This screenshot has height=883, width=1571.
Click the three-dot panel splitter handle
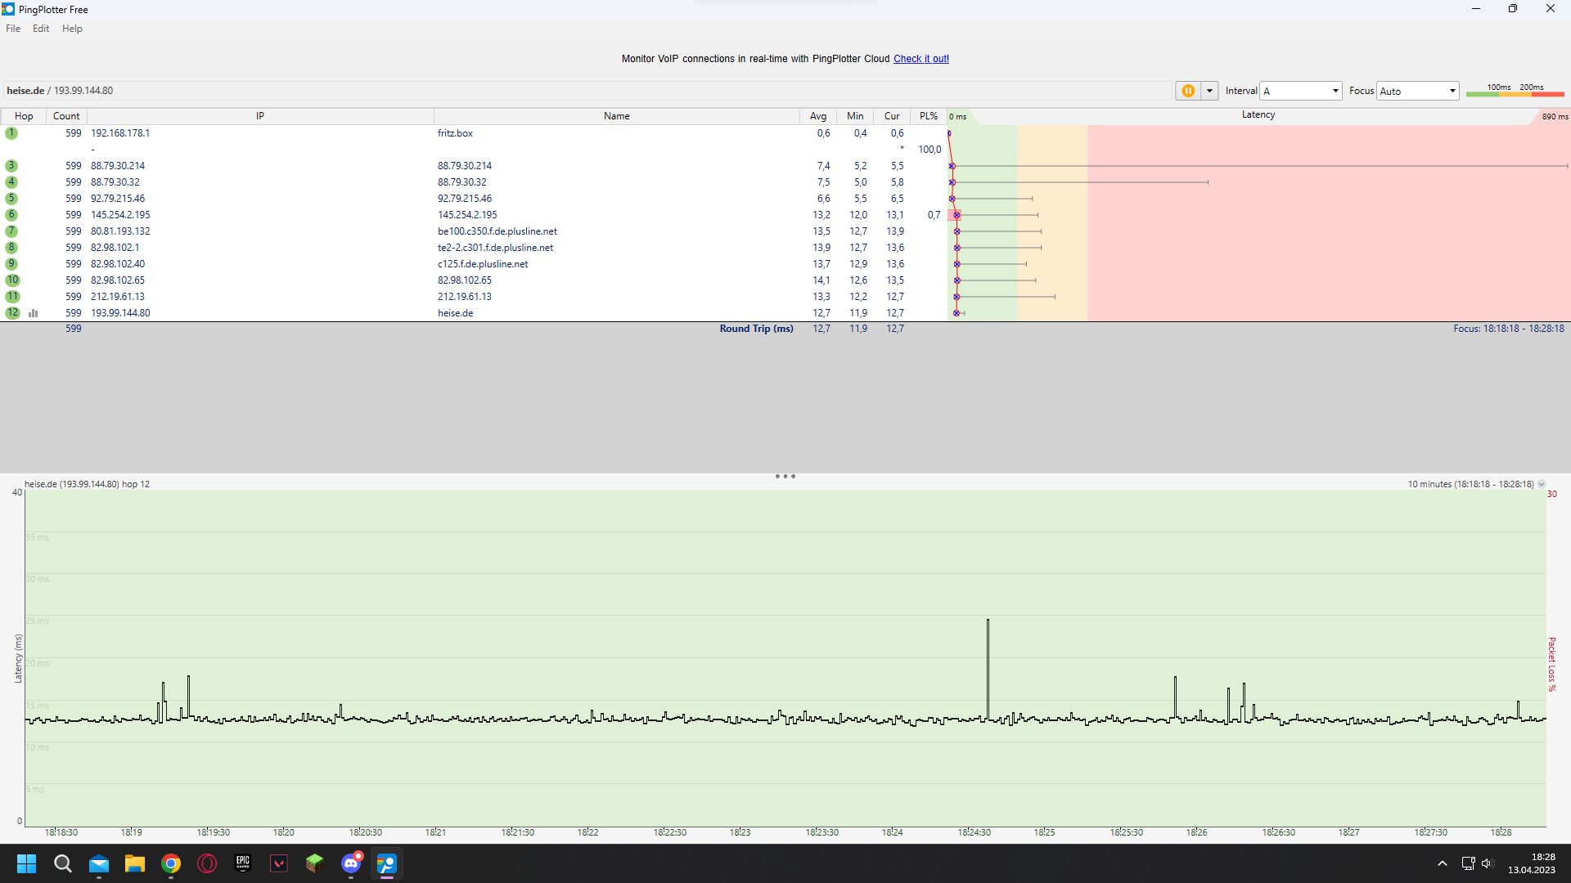click(x=785, y=476)
